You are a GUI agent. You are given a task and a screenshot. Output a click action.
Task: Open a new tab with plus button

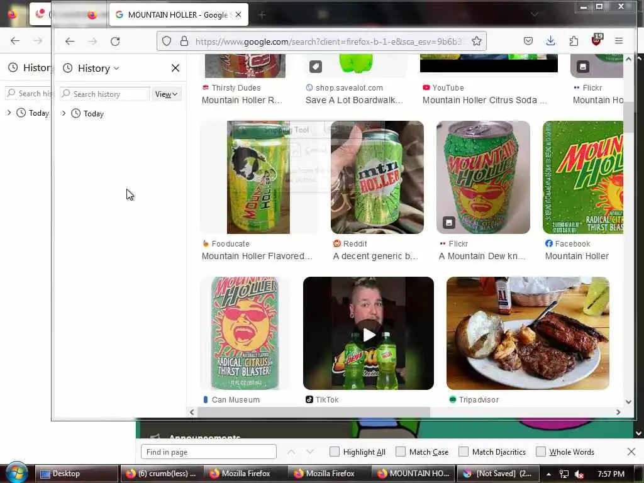(x=262, y=15)
